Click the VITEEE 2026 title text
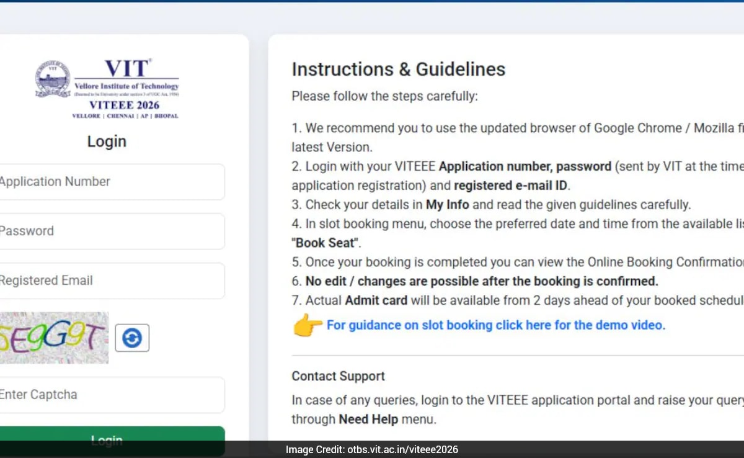The height and width of the screenshot is (458, 744). point(125,106)
